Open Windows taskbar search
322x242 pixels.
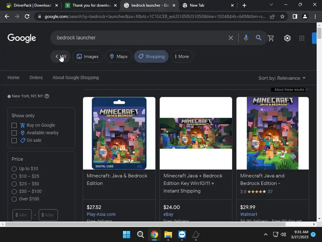141,234
